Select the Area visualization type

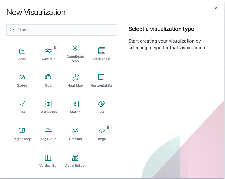point(22,53)
